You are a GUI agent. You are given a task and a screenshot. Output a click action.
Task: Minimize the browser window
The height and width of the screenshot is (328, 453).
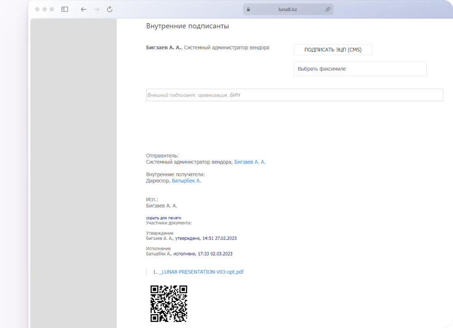[44, 9]
